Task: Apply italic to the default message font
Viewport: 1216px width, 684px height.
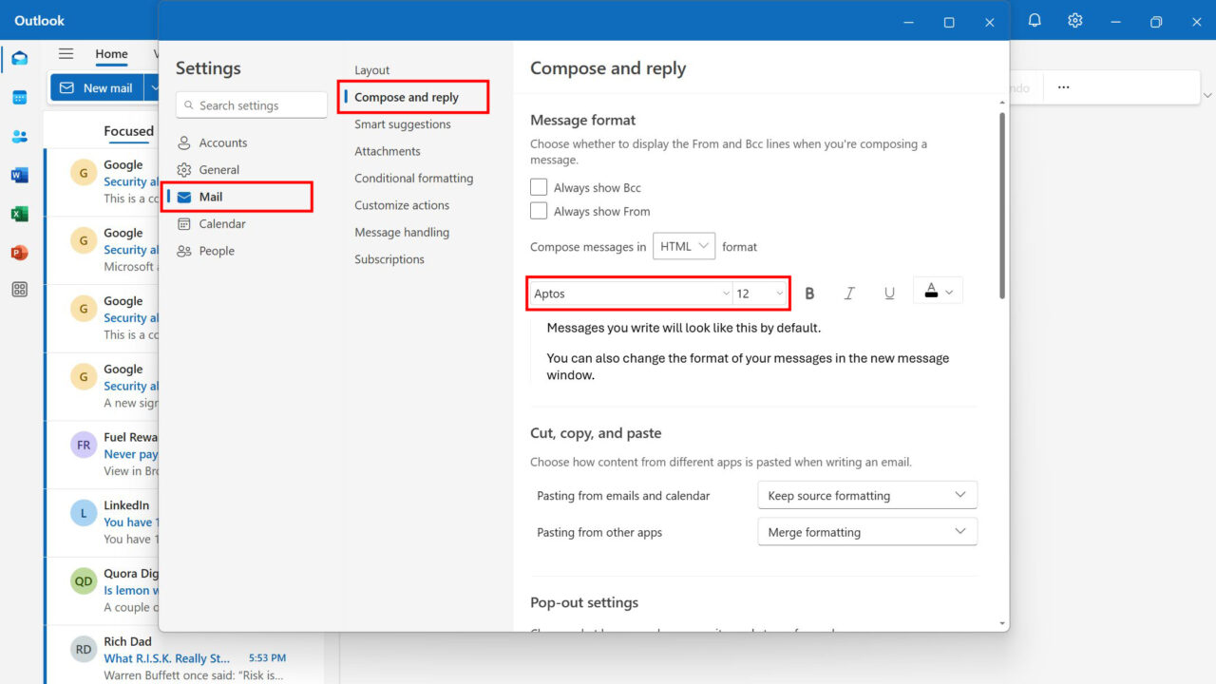Action: tap(848, 293)
